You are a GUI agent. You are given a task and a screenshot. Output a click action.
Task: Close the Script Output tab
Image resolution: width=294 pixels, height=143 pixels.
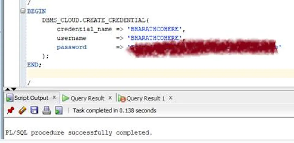coord(54,97)
